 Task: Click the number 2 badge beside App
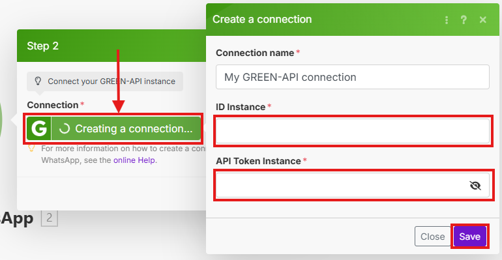50,218
